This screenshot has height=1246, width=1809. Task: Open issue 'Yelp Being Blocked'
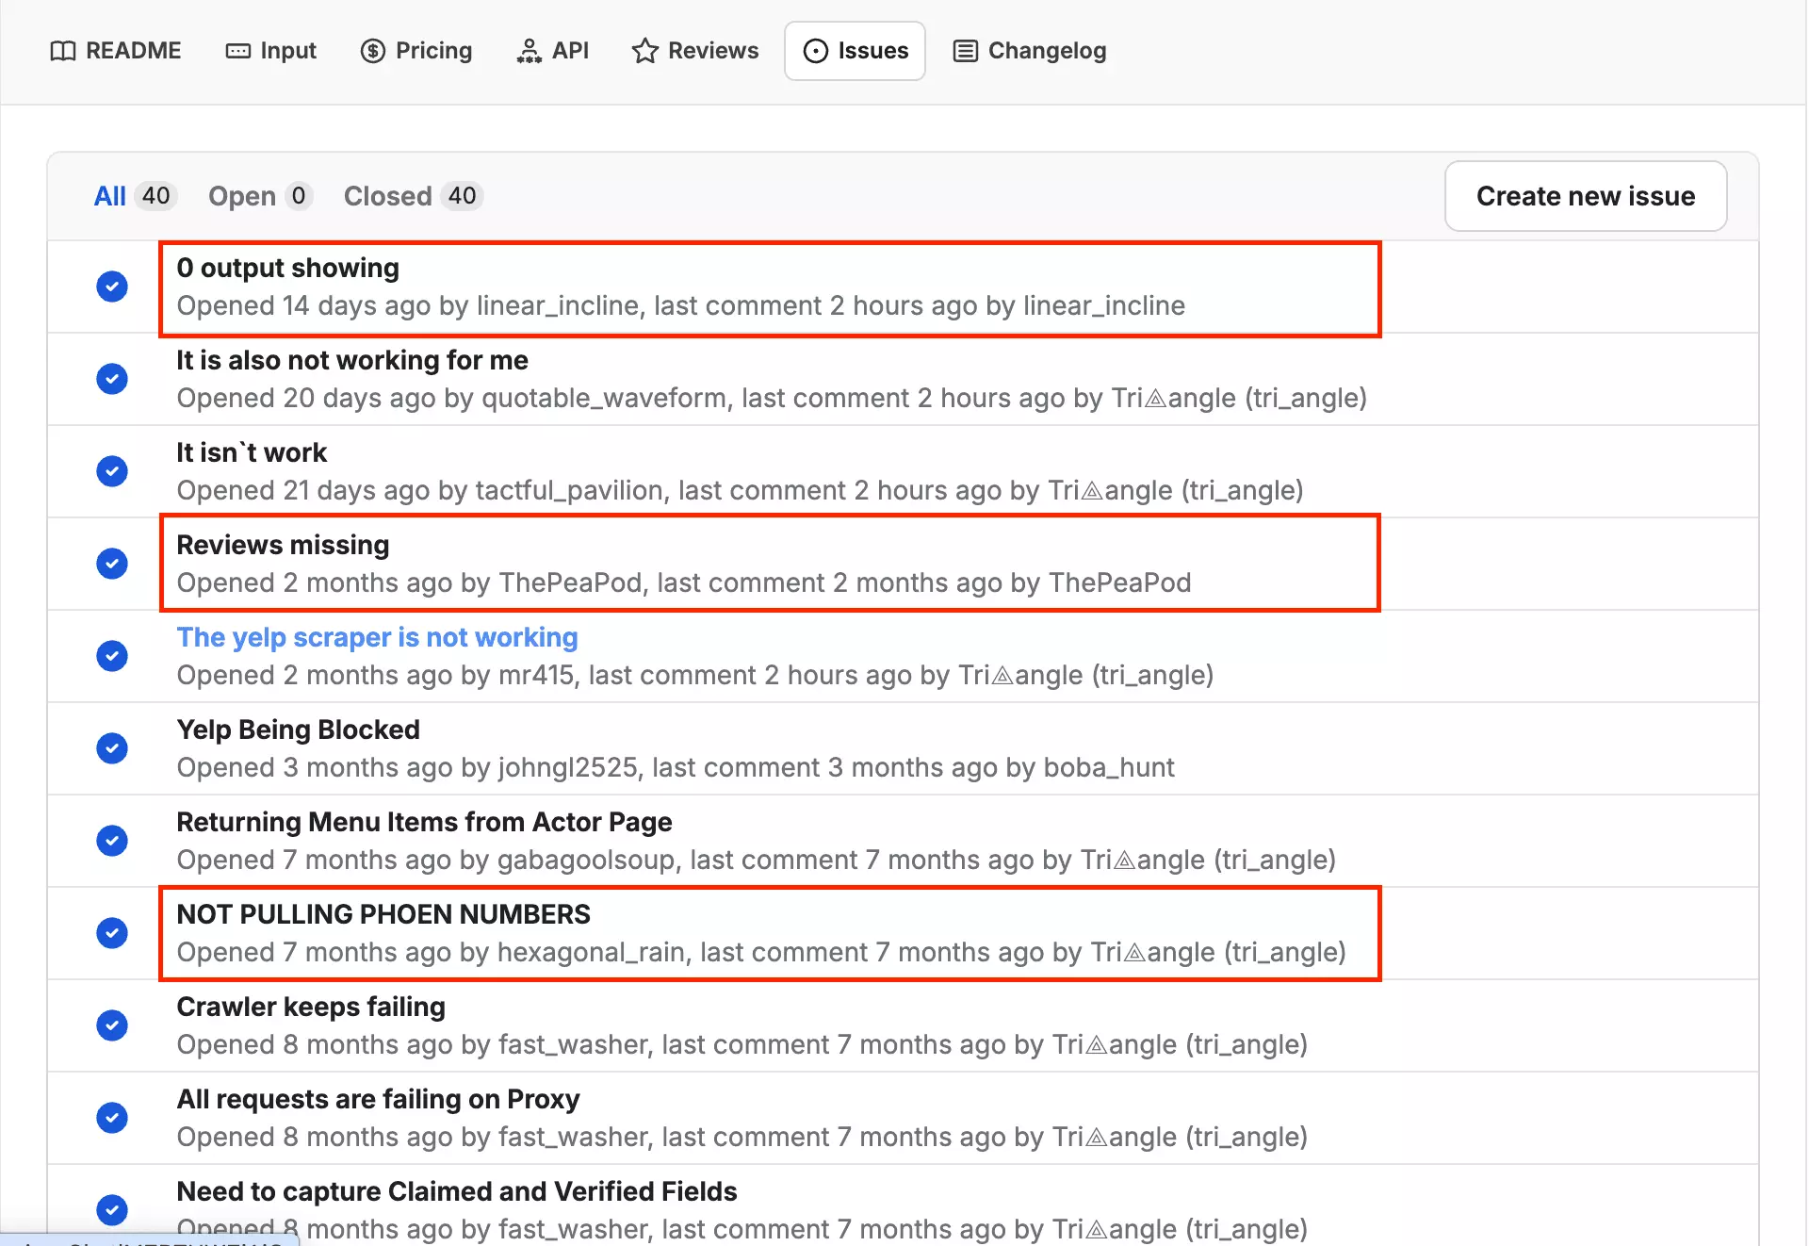298,730
